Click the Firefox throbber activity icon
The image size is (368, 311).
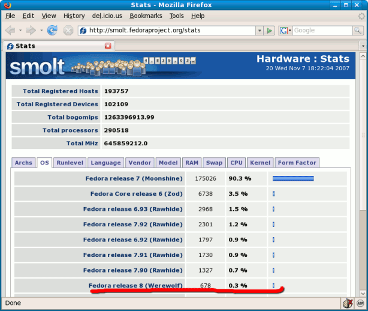(361, 16)
